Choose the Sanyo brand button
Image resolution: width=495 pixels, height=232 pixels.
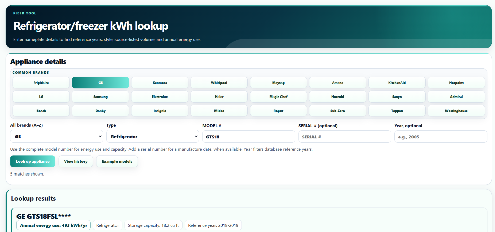[397, 97]
